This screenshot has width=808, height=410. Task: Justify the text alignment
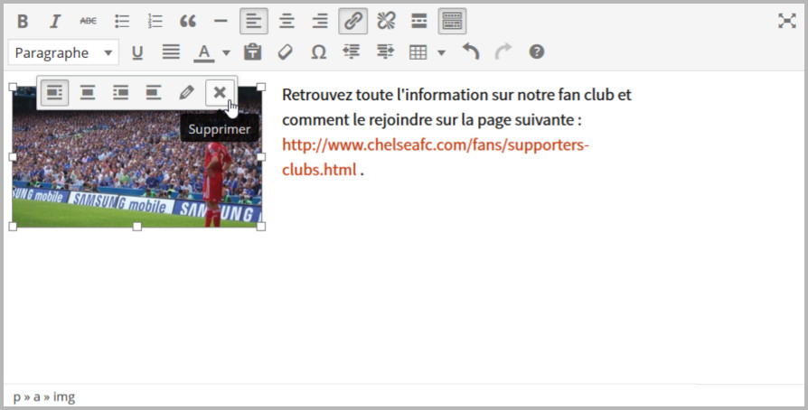[171, 52]
